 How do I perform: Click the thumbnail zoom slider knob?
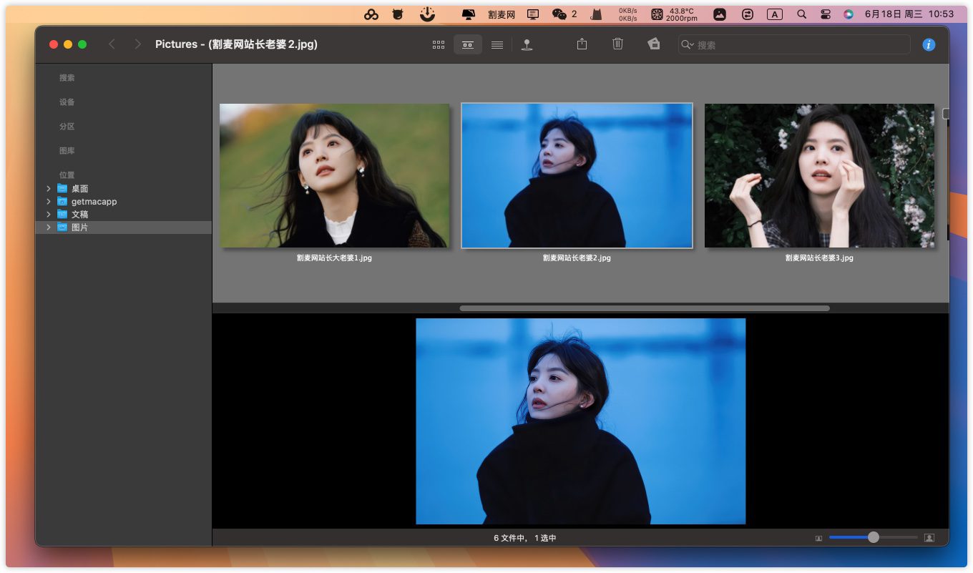[873, 537]
